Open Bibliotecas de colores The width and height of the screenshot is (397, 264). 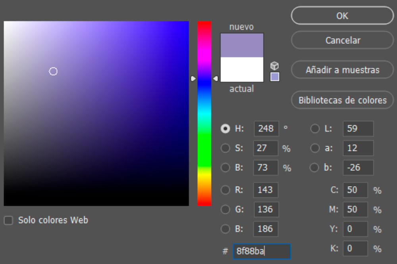[342, 100]
